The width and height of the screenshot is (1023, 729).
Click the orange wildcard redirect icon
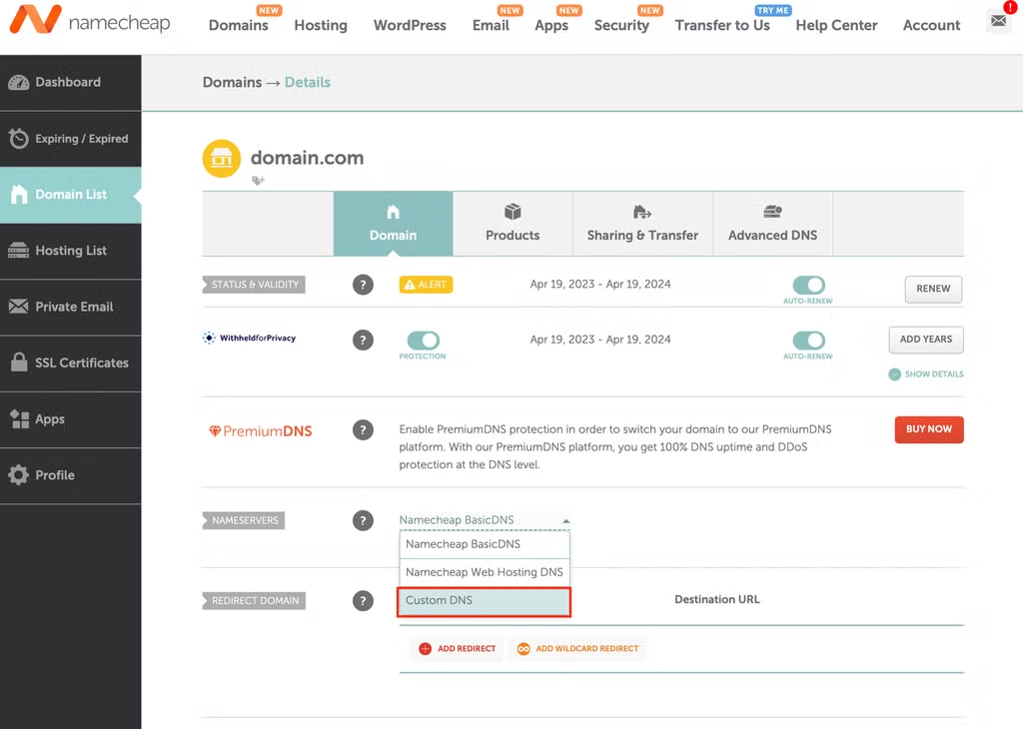point(523,649)
